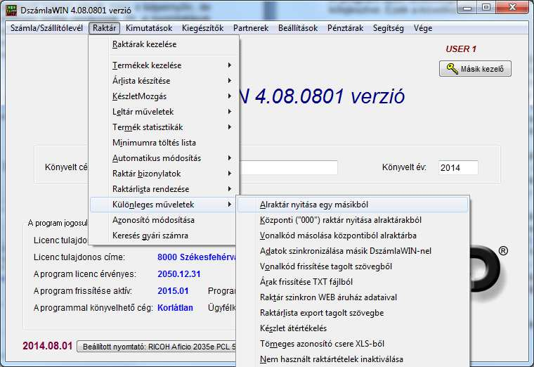534x367 pixels.
Task: Click the Könyvelt év field showing 2014
Action: (458, 167)
